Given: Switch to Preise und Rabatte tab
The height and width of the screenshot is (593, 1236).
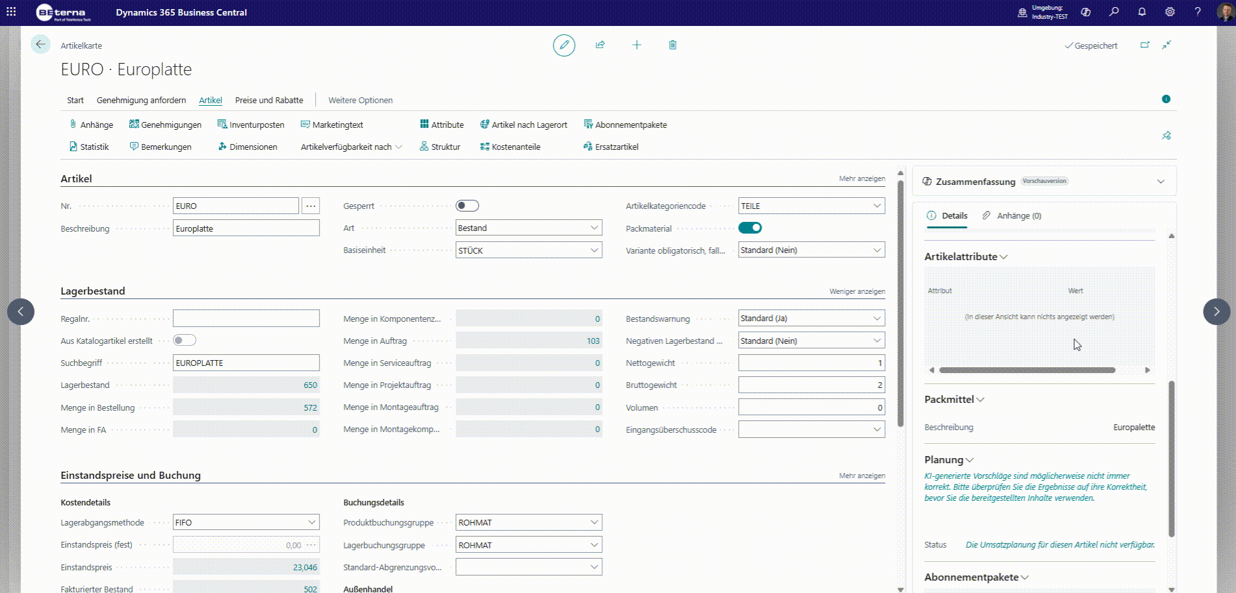Looking at the screenshot, I should (269, 101).
